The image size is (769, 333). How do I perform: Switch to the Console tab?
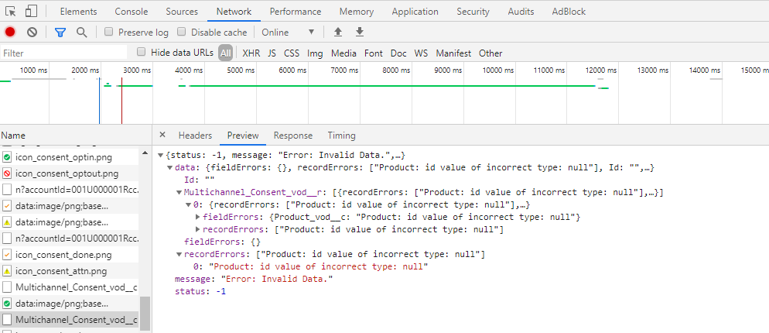point(132,12)
